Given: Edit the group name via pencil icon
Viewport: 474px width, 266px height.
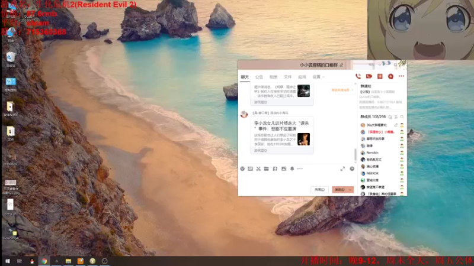Looking at the screenshot, I should (342, 65).
